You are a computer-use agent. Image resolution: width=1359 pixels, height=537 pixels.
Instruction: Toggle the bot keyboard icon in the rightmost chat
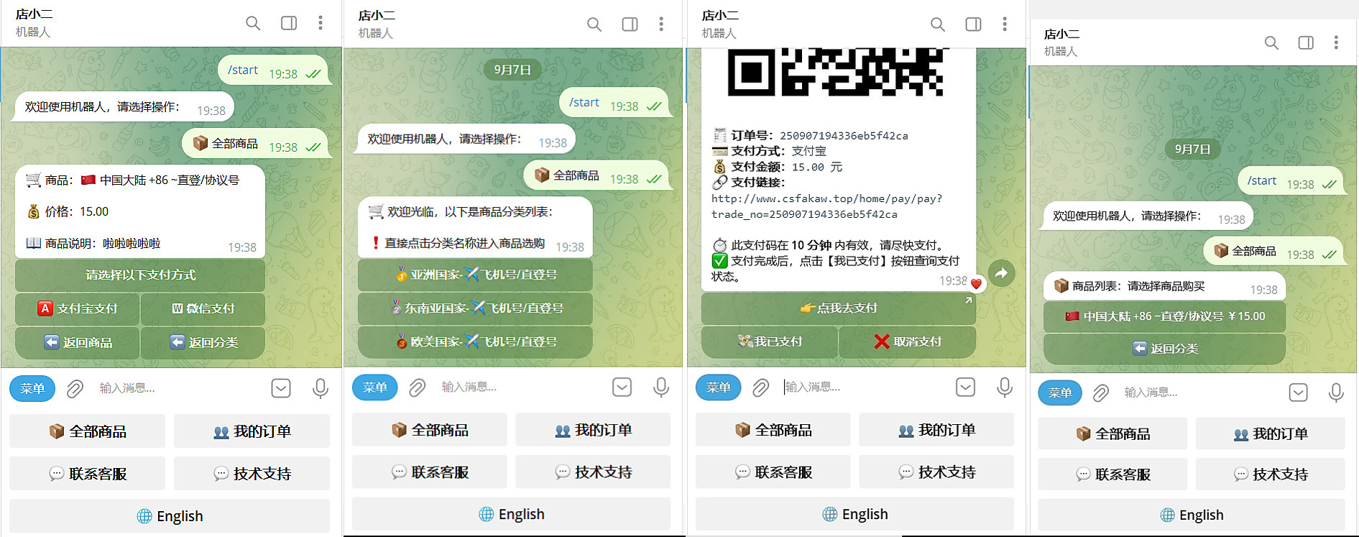point(1298,393)
